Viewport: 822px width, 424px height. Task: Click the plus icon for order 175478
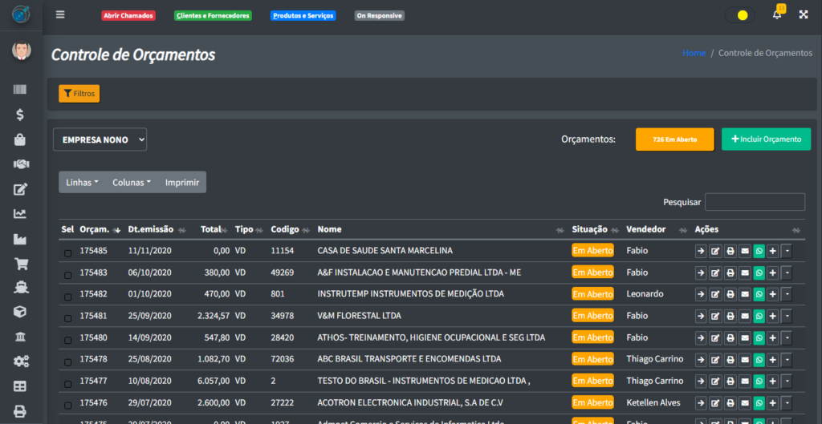772,359
